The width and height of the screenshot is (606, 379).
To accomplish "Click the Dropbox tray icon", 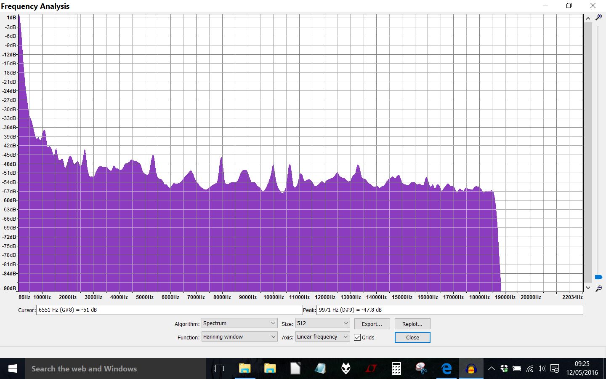I will (x=504, y=368).
